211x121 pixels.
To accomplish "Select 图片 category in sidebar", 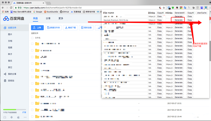I will pos(10,34).
